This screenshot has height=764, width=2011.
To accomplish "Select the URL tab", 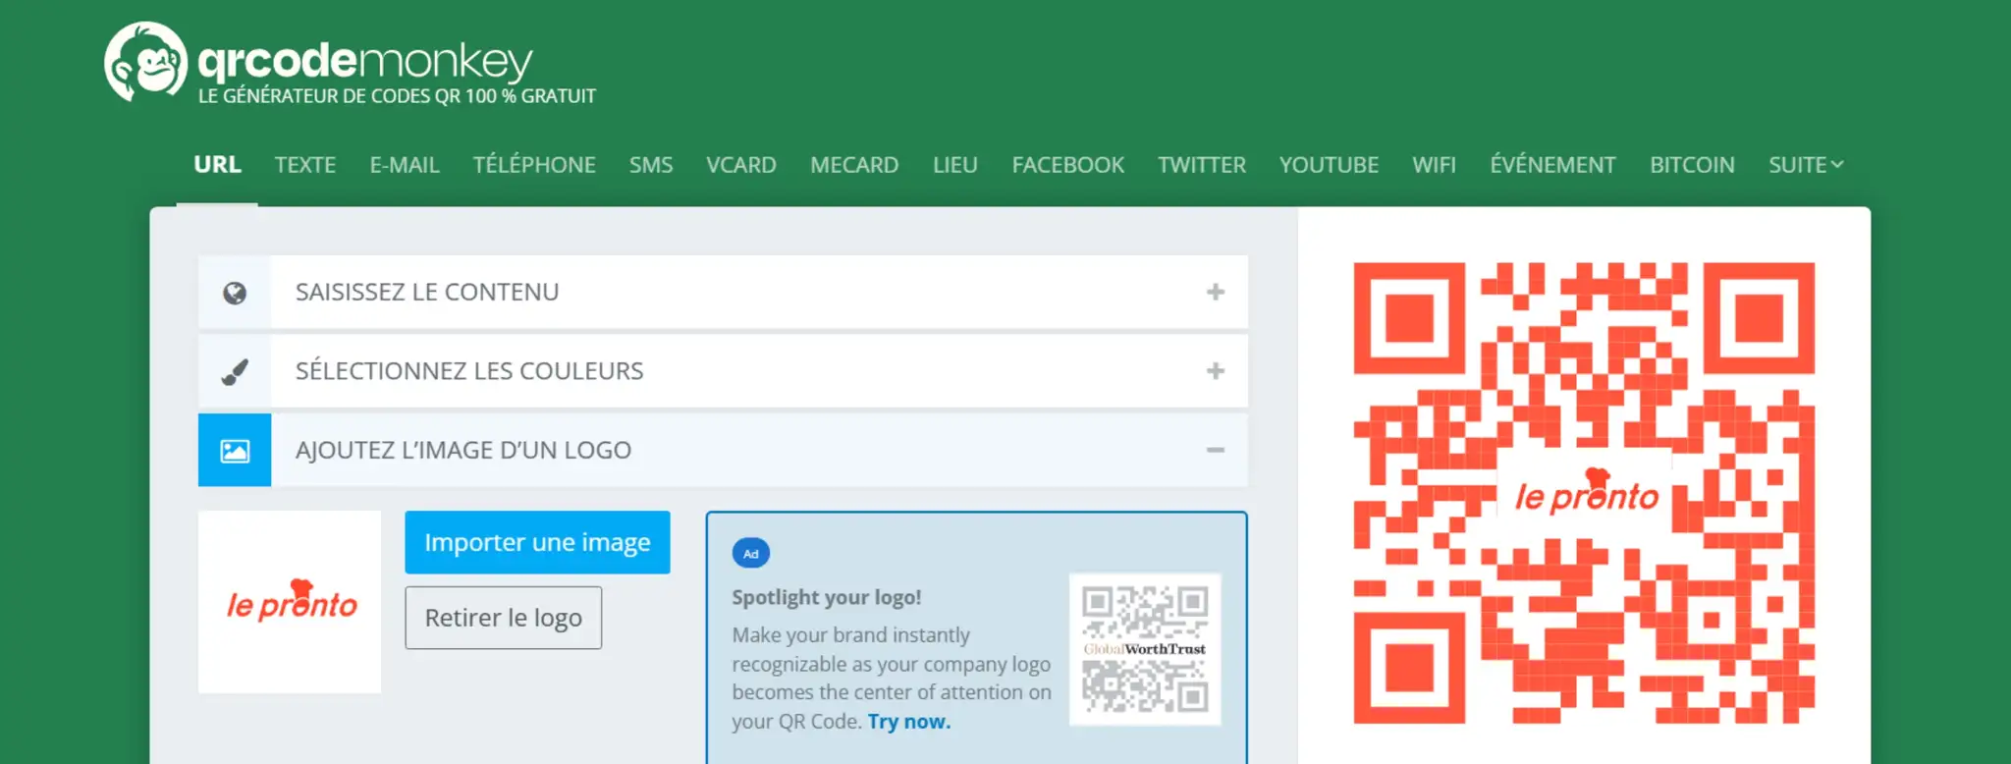I will (217, 165).
